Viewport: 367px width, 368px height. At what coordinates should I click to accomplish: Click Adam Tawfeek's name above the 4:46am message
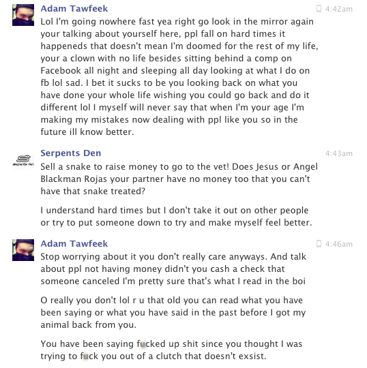point(74,243)
